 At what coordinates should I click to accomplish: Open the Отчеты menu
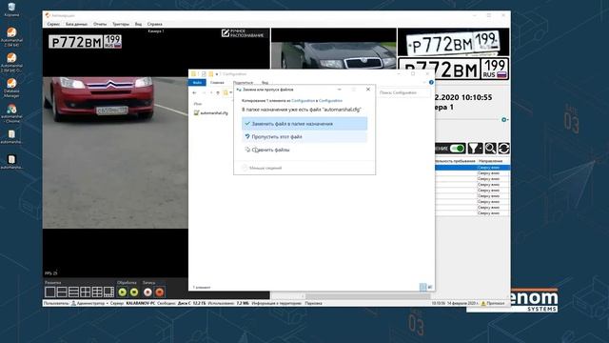(100, 24)
